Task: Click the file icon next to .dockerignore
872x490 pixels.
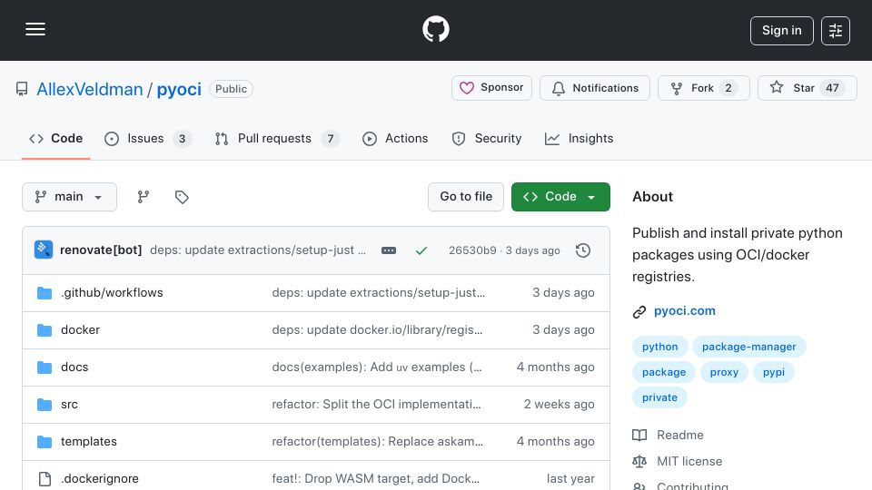Action: [x=45, y=479]
